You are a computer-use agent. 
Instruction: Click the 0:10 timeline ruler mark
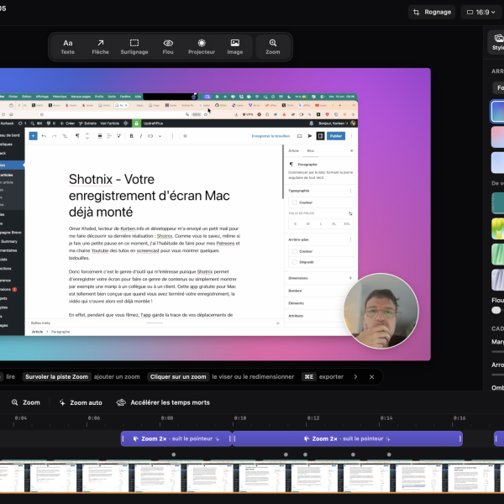click(x=239, y=418)
